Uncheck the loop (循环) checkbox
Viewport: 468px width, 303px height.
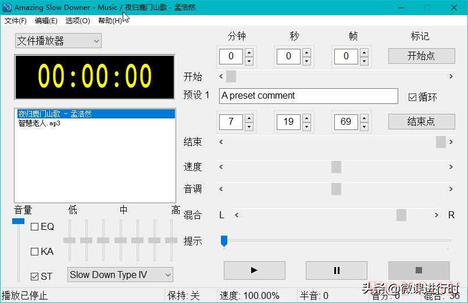[412, 98]
